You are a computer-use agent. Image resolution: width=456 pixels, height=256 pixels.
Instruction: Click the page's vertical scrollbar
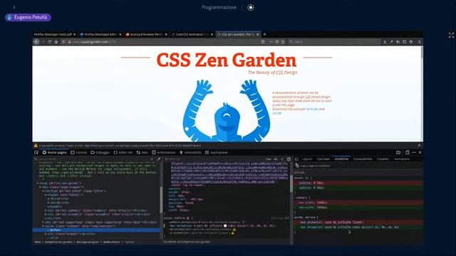tap(422, 93)
